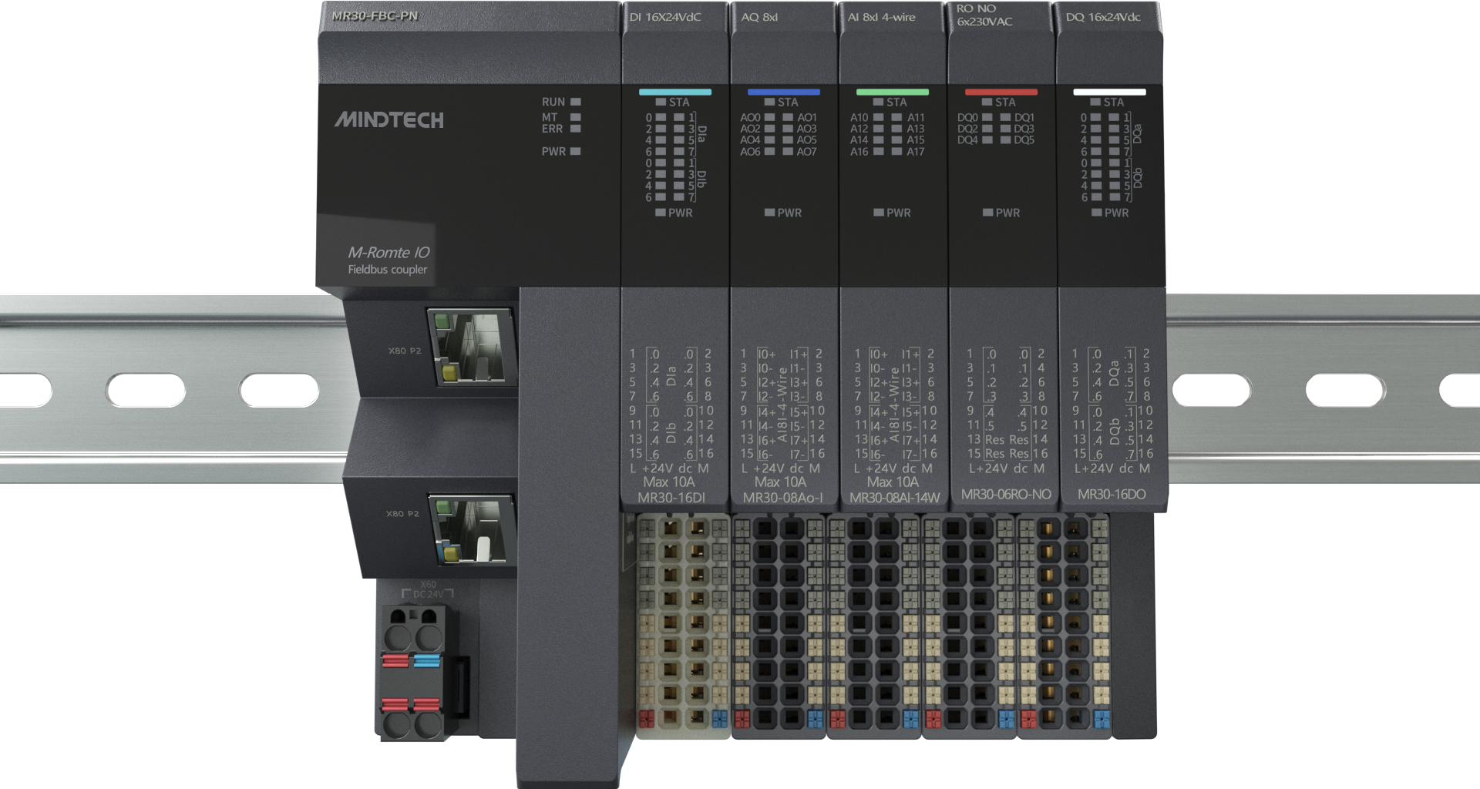Select the RUN status LED on the coupler
Viewport: 1480px width, 789px height.
(x=575, y=102)
